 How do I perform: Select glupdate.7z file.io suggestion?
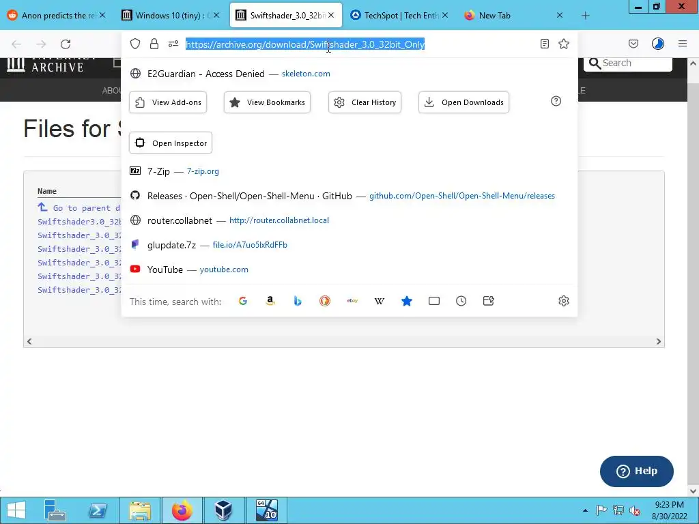coord(349,245)
